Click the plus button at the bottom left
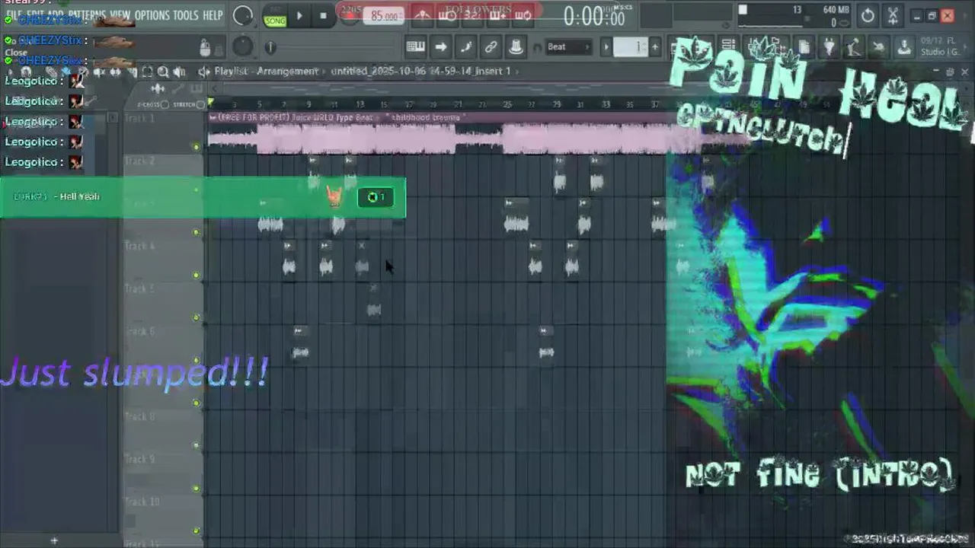This screenshot has height=548, width=975. coord(53,540)
